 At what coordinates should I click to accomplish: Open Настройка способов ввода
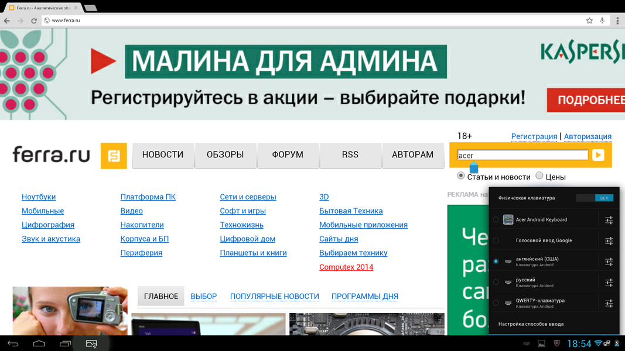(531, 324)
